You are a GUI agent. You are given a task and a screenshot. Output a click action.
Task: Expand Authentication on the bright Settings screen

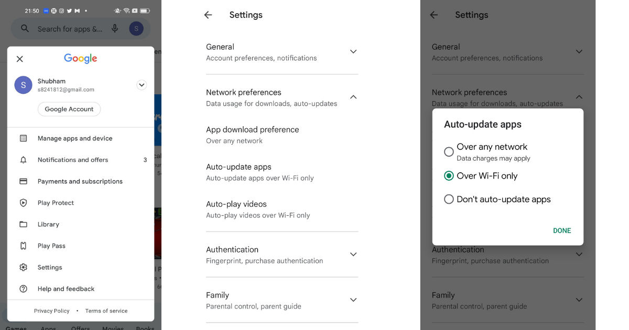[x=353, y=254]
